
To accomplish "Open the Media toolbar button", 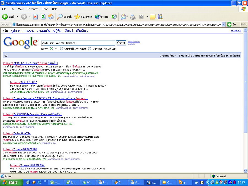I will pyautogui.click(x=101, y=17).
